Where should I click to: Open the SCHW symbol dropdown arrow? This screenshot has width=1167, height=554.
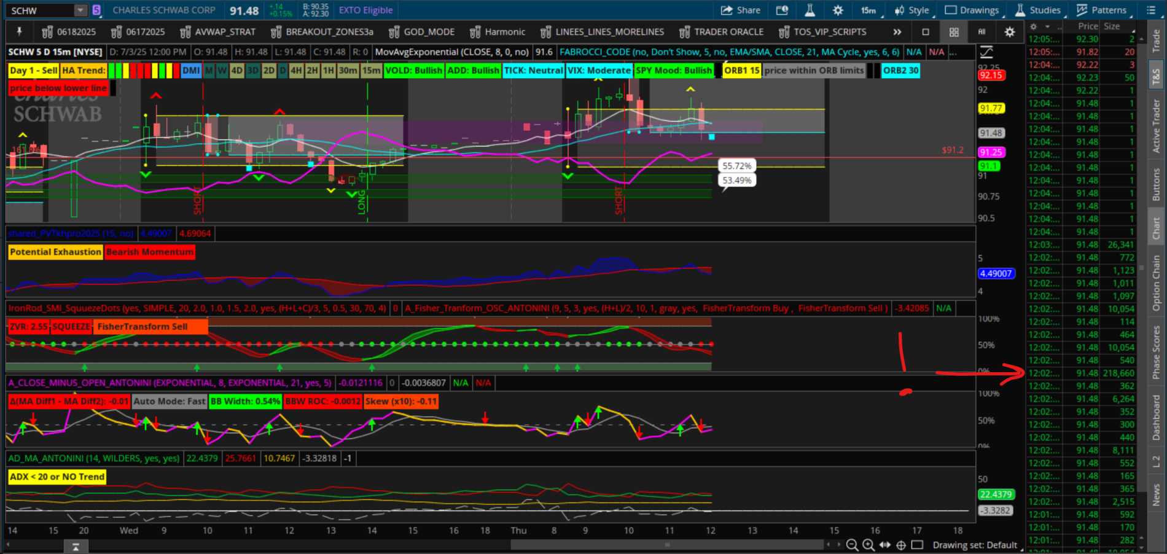tap(80, 10)
